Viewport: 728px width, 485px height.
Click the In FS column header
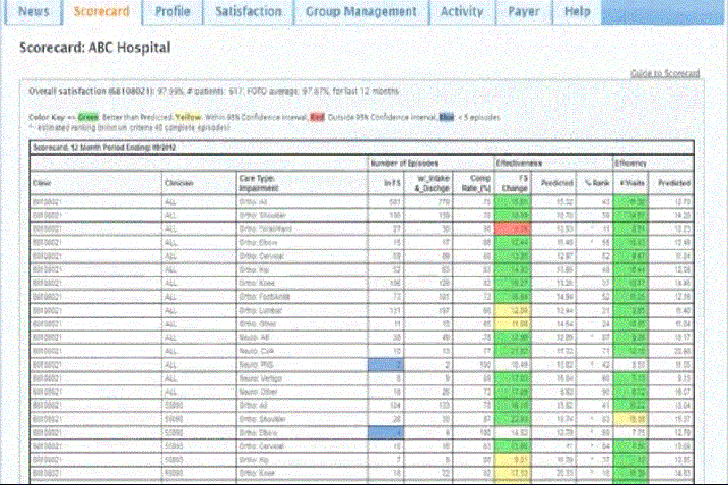coord(386,183)
